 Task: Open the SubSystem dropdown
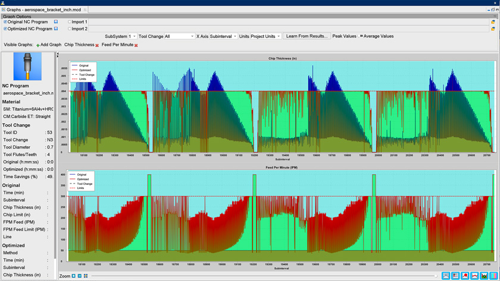click(x=133, y=36)
